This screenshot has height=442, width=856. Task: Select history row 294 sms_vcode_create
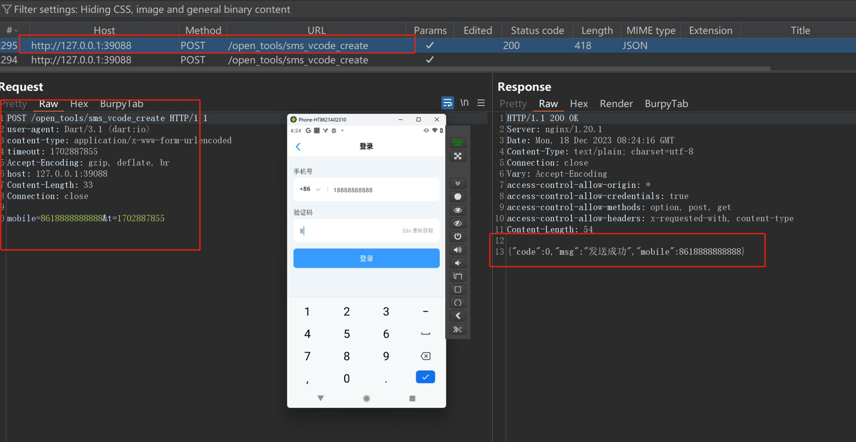(x=428, y=60)
